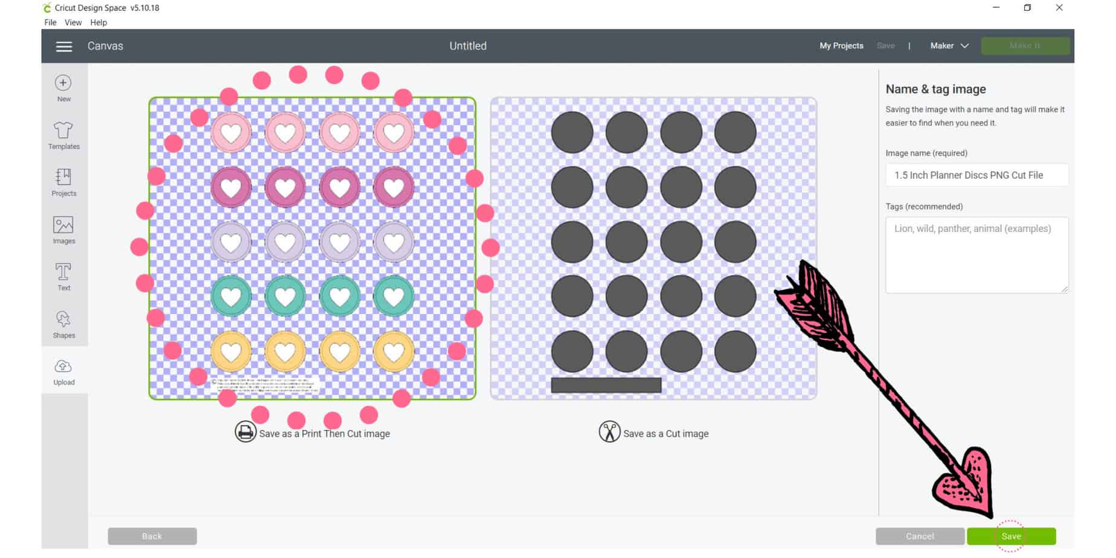Open the hamburger menu next to Canvas
The height and width of the screenshot is (558, 1116).
(x=64, y=46)
